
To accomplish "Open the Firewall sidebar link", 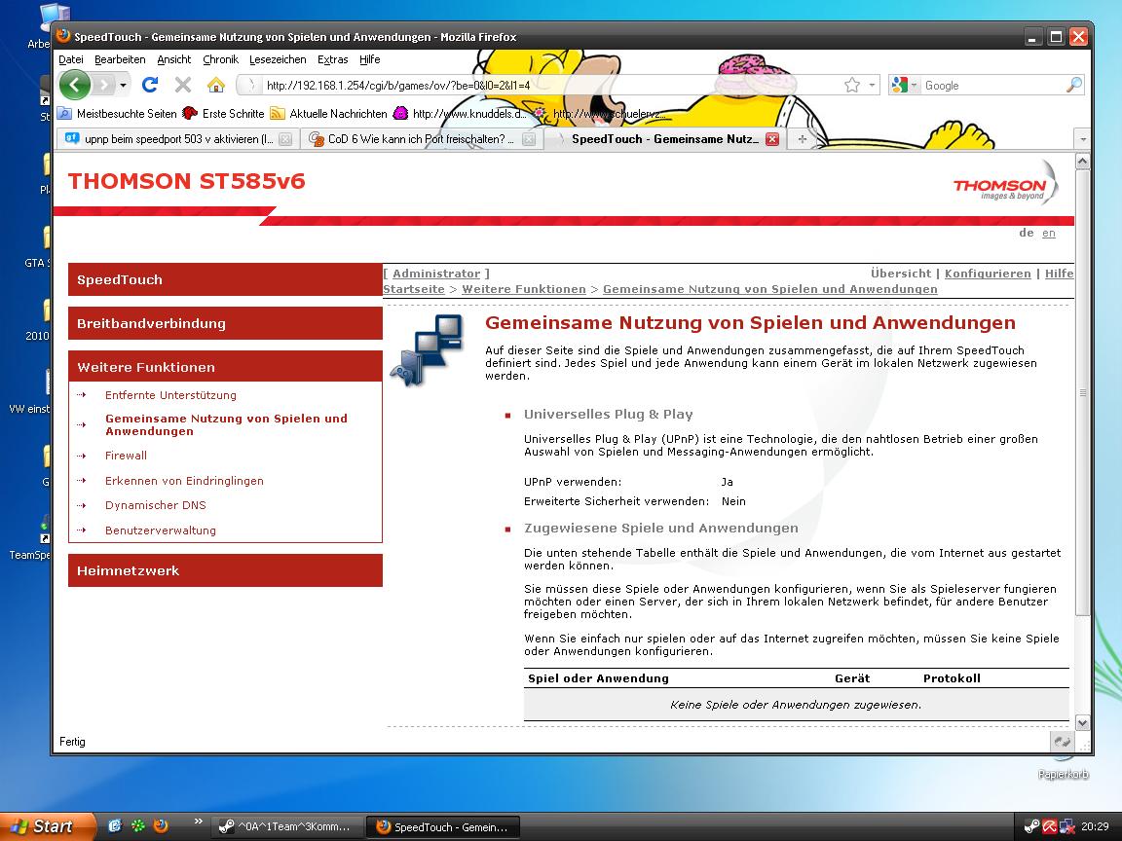I will tap(126, 456).
